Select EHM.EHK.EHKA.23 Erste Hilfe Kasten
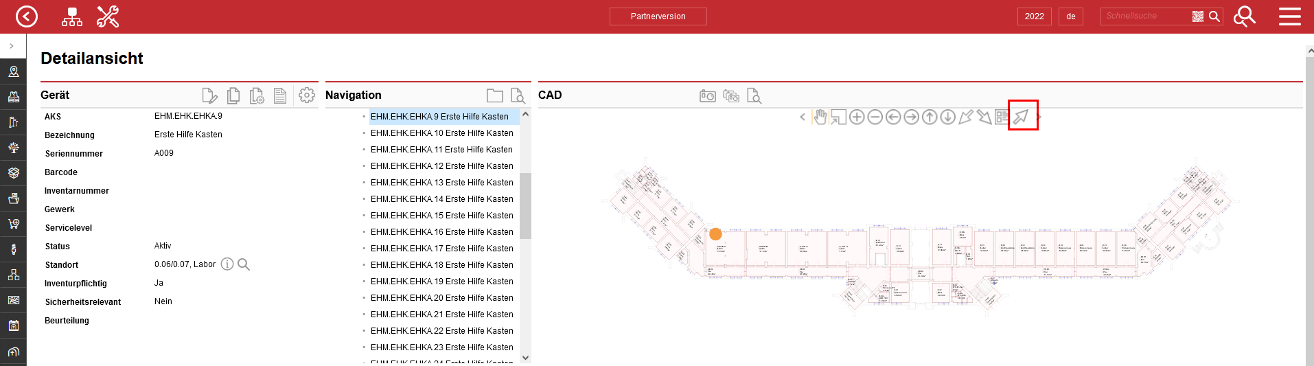 pos(441,347)
